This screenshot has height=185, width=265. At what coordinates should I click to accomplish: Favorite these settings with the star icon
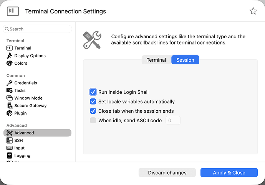pyautogui.click(x=253, y=11)
